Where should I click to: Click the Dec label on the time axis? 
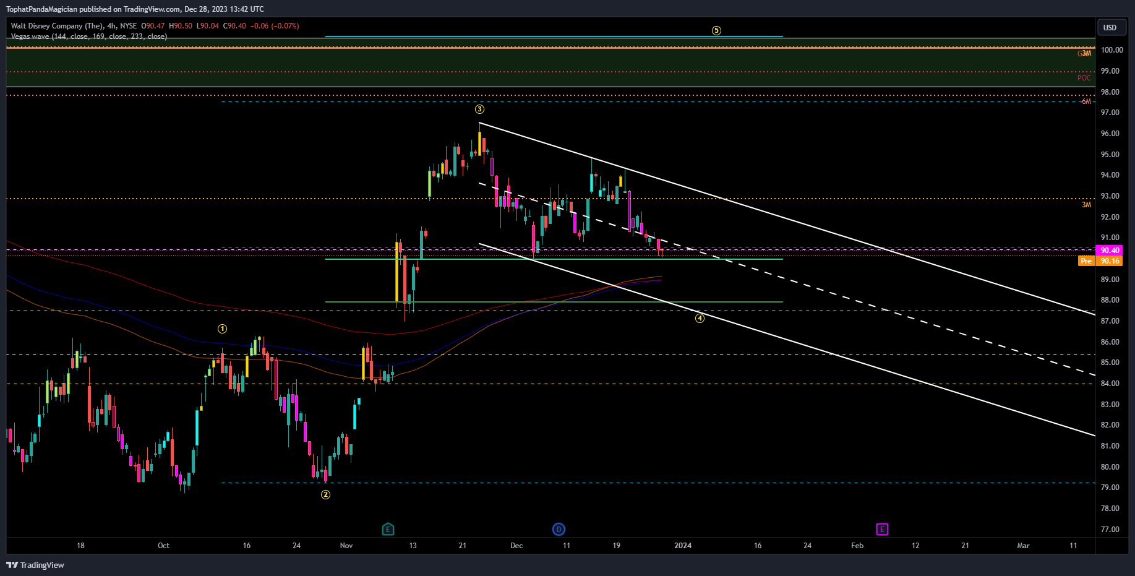pos(516,546)
